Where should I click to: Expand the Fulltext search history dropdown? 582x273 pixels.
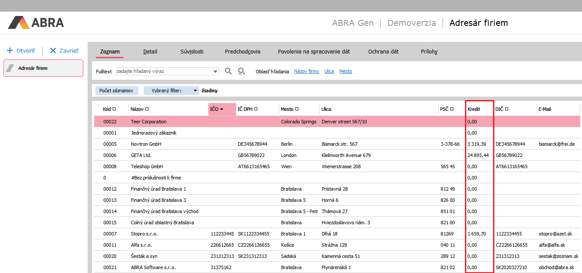tap(215, 72)
